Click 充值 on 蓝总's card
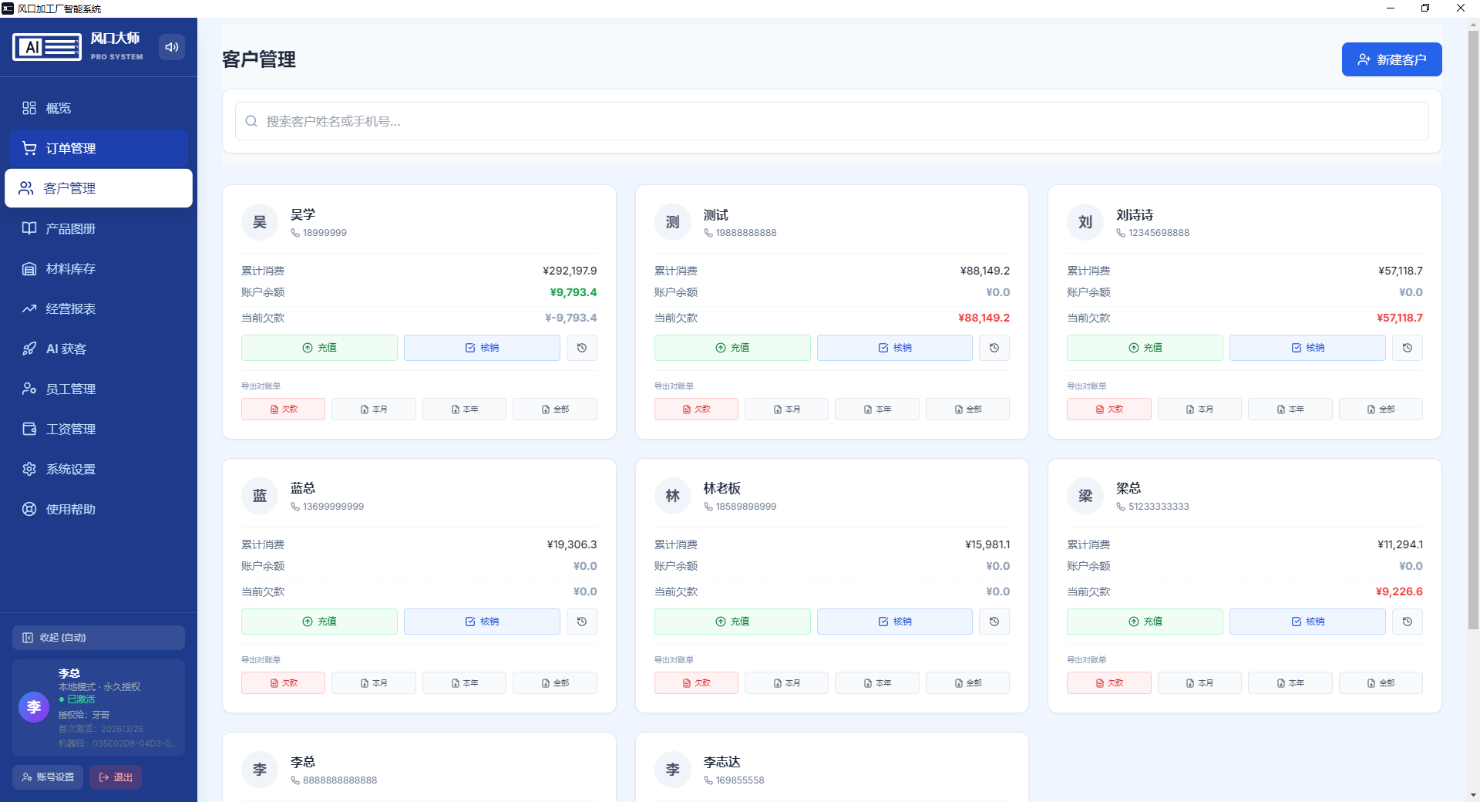 (x=319, y=622)
